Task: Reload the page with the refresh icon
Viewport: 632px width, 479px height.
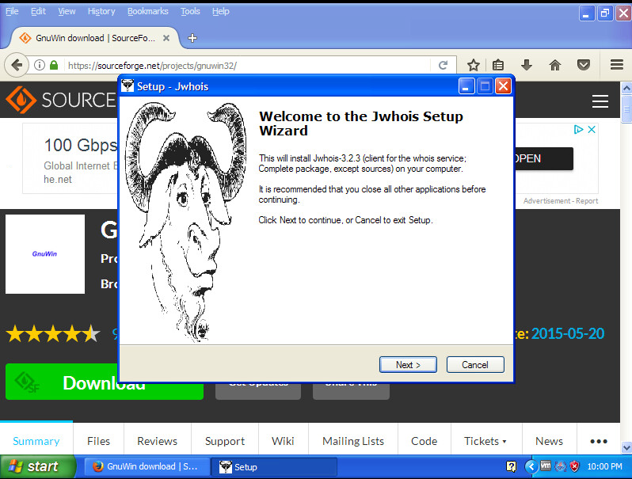Action: (x=444, y=65)
